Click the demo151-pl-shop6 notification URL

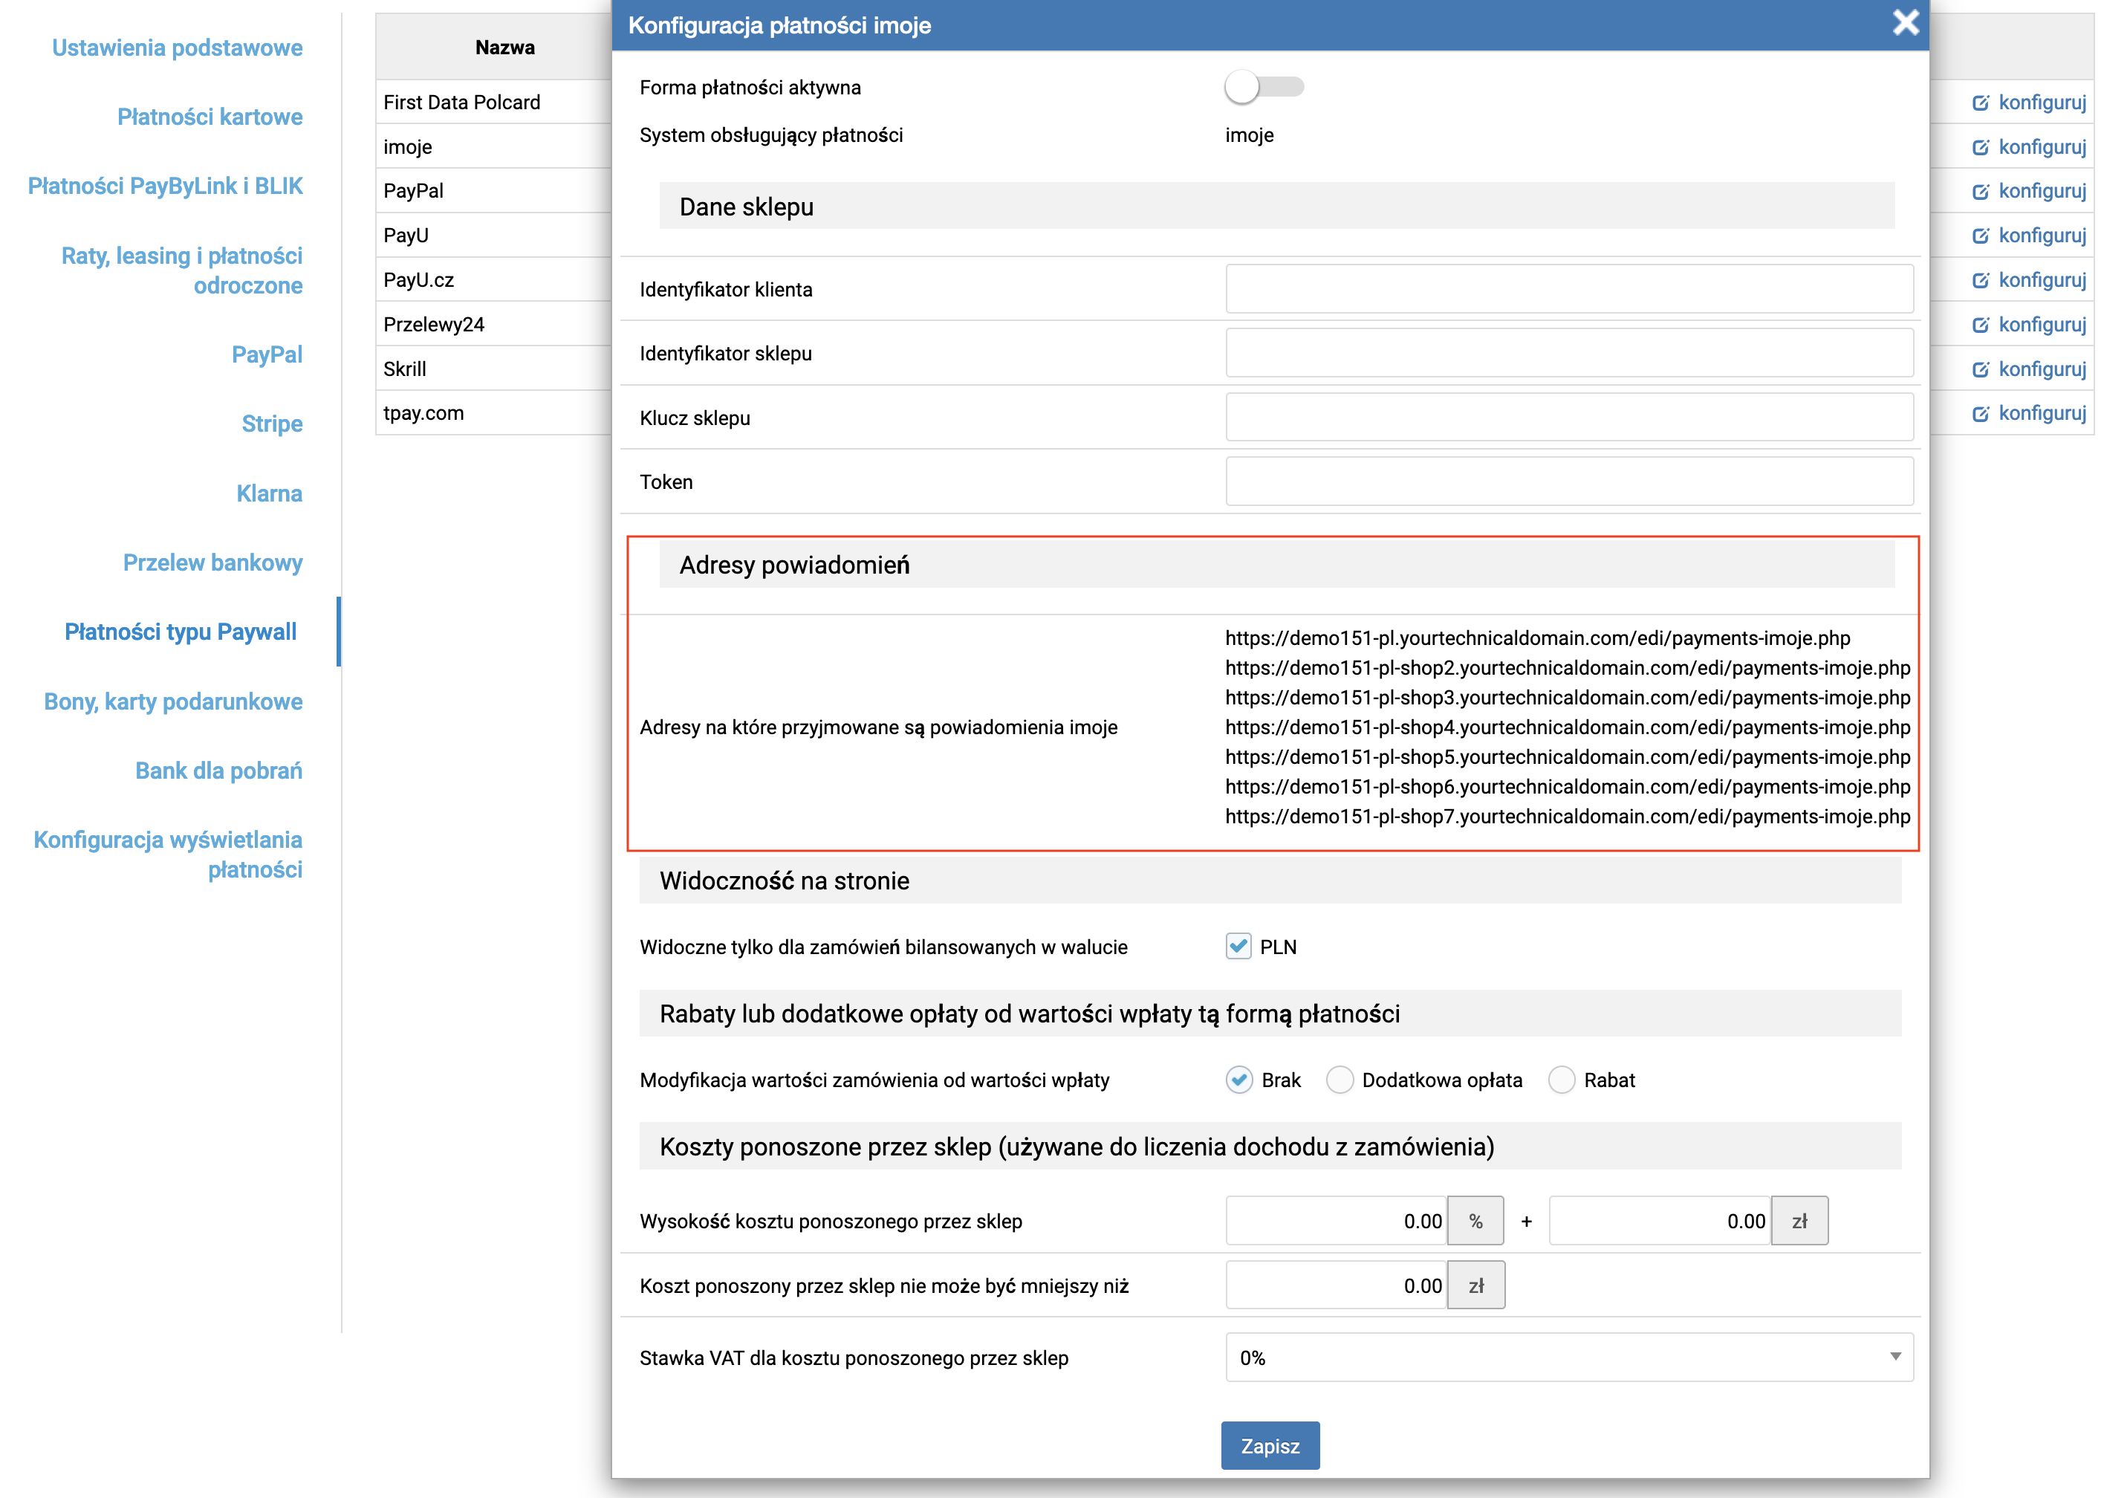coord(1568,786)
